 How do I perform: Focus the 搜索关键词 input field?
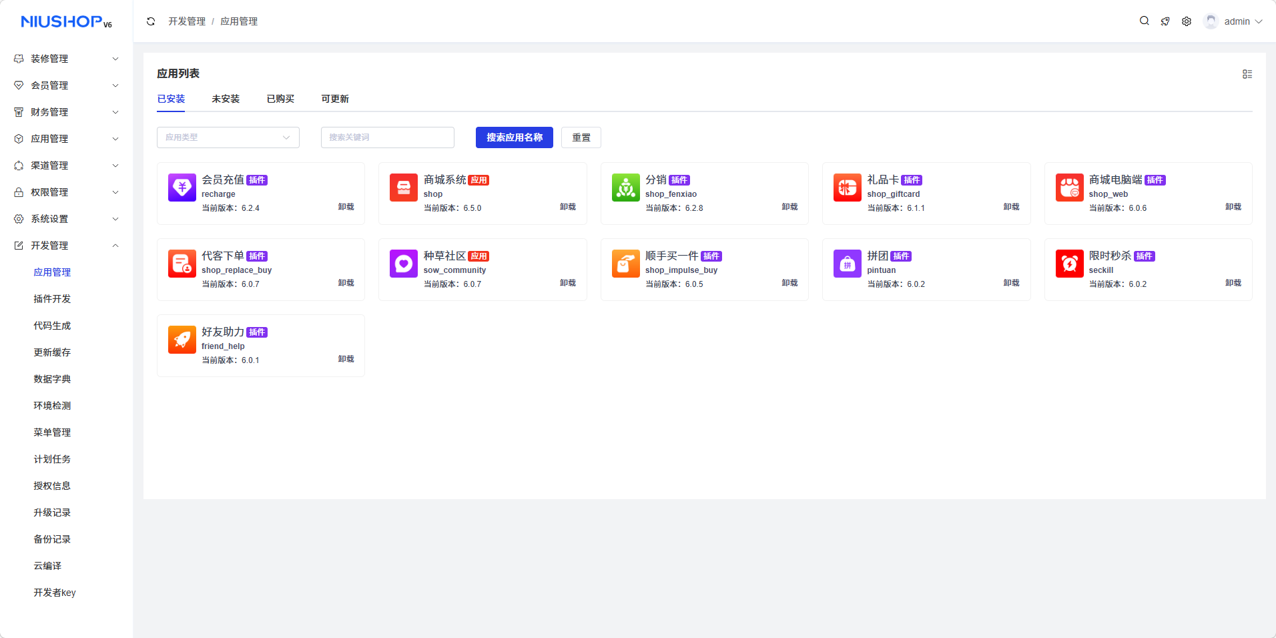tap(387, 137)
